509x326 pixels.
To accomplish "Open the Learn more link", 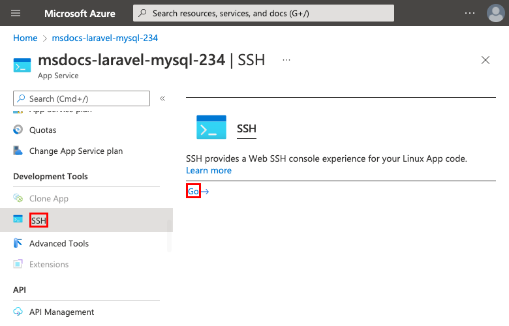I will click(x=209, y=170).
